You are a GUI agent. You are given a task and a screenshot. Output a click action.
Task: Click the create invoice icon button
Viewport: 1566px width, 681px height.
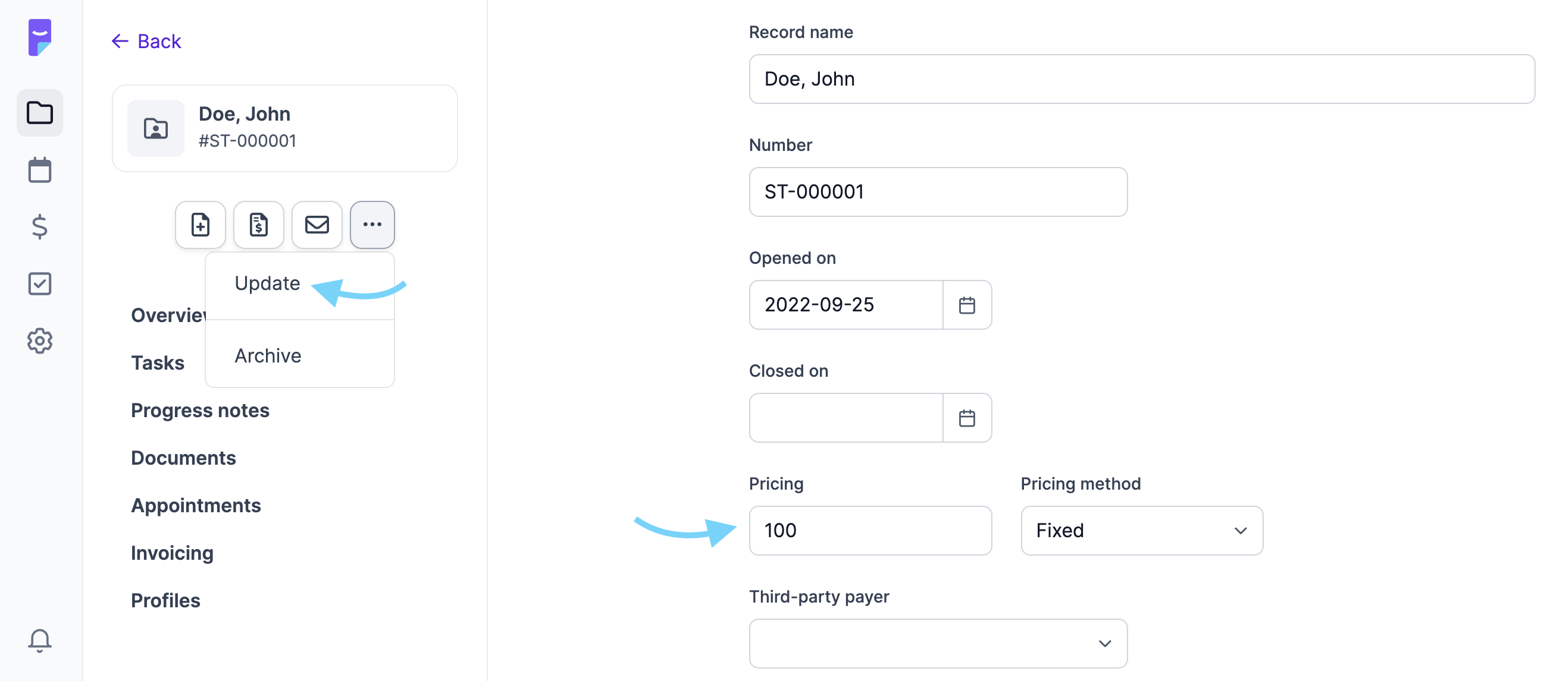pyautogui.click(x=258, y=225)
